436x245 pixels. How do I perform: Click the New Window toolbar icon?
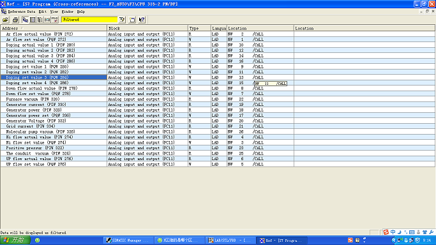132,20
